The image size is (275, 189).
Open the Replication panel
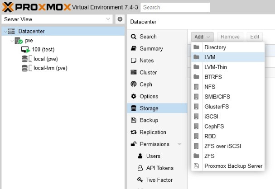coord(157,132)
